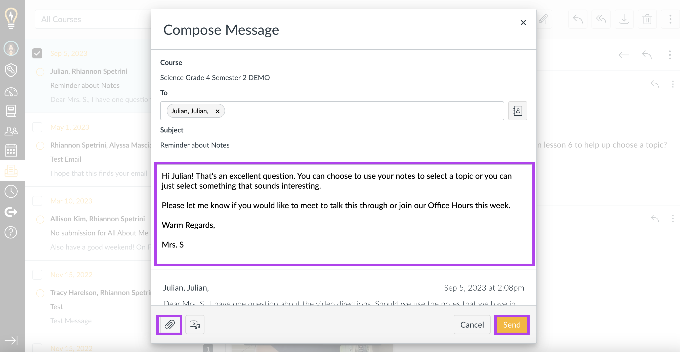Toggle unread circle for Rhiannon Spetrini, Alyssa message

point(40,145)
